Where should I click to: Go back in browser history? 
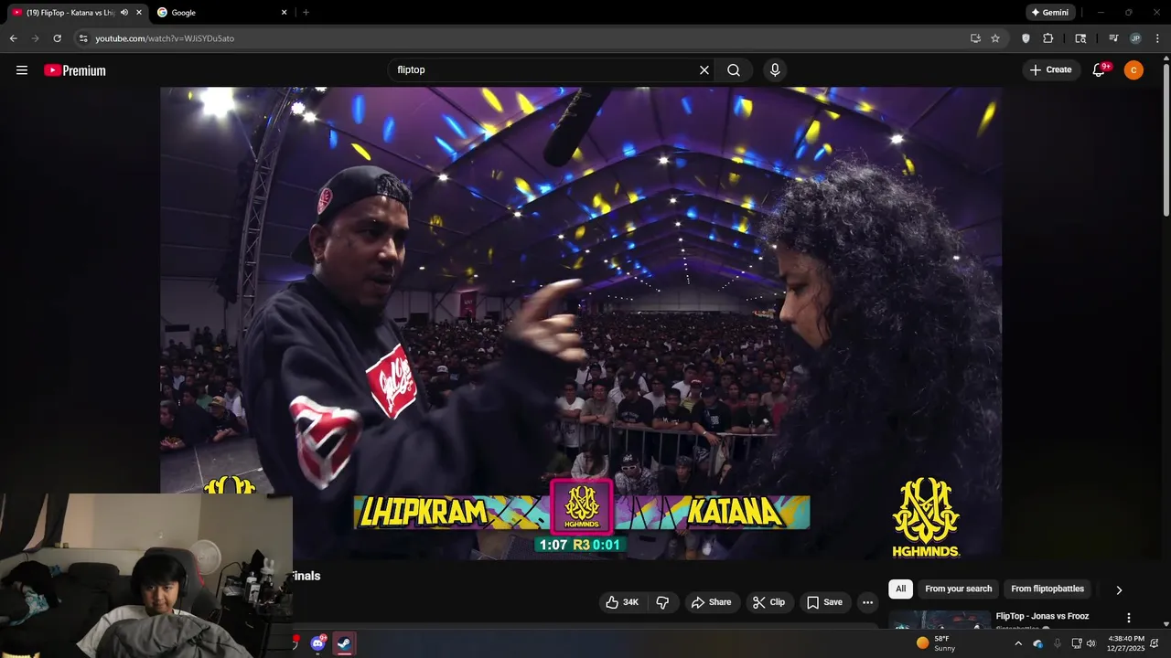click(13, 38)
